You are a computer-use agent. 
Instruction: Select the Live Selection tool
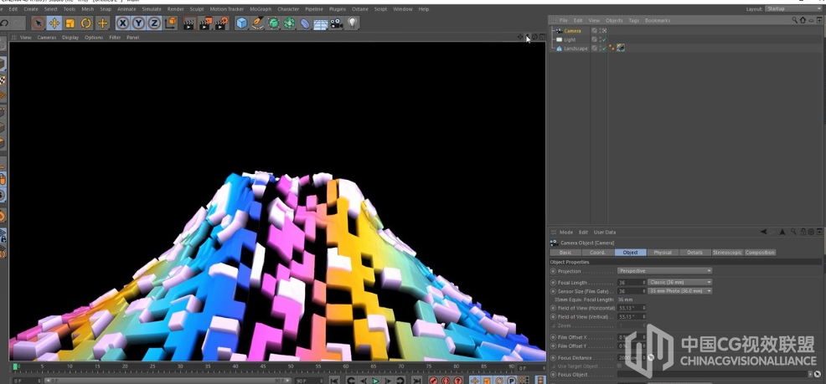(x=39, y=23)
